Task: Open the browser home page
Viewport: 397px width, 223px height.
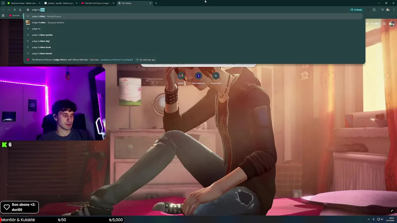Action: coord(20,10)
